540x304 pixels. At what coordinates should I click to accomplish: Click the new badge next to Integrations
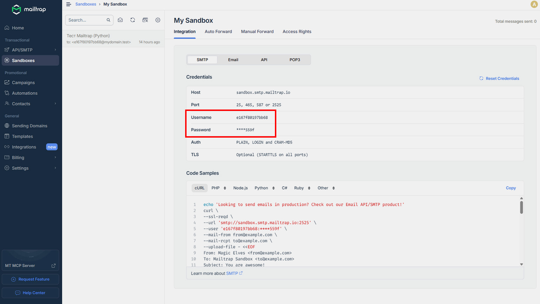click(52, 147)
